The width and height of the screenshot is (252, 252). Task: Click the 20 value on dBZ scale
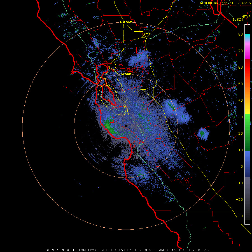241,133
